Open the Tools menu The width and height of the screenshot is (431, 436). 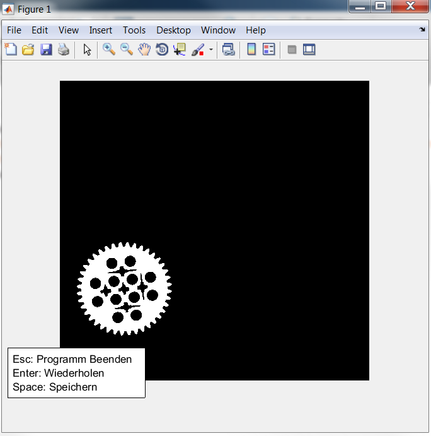(x=134, y=30)
